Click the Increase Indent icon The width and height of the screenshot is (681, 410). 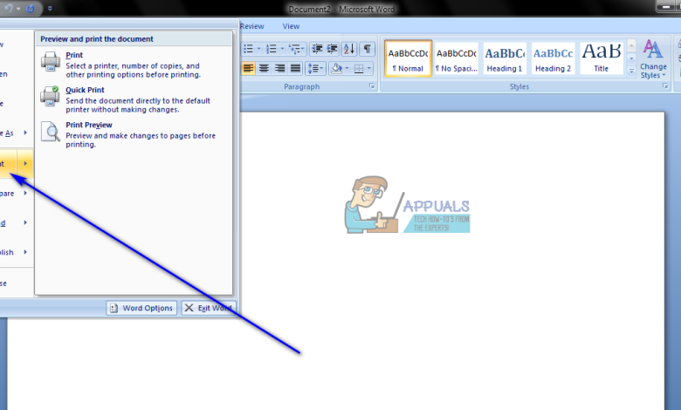(333, 49)
